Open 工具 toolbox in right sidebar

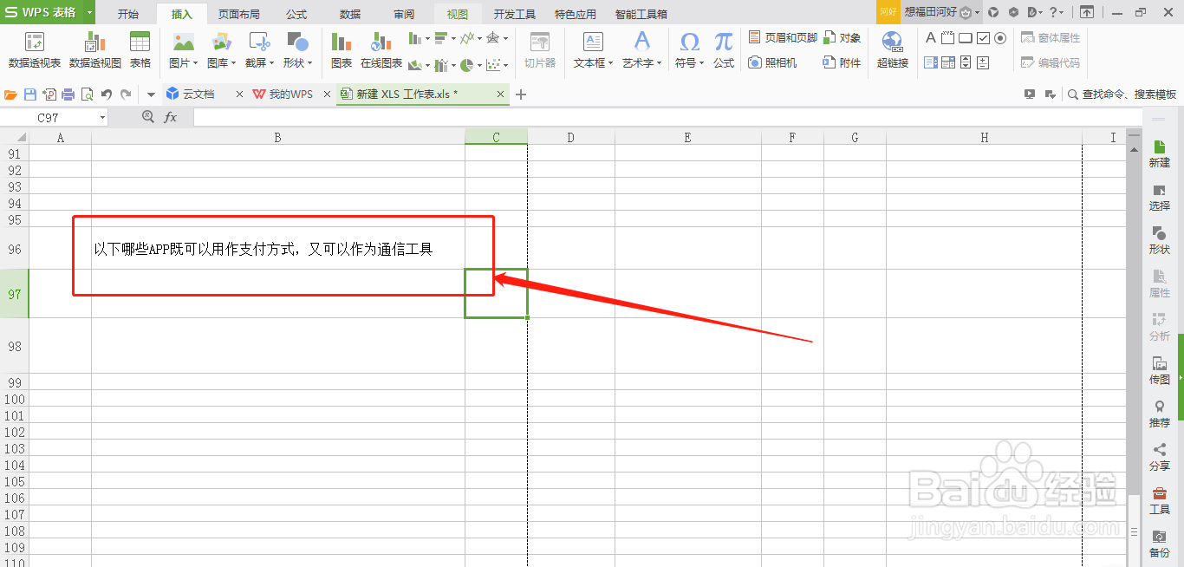[x=1160, y=501]
